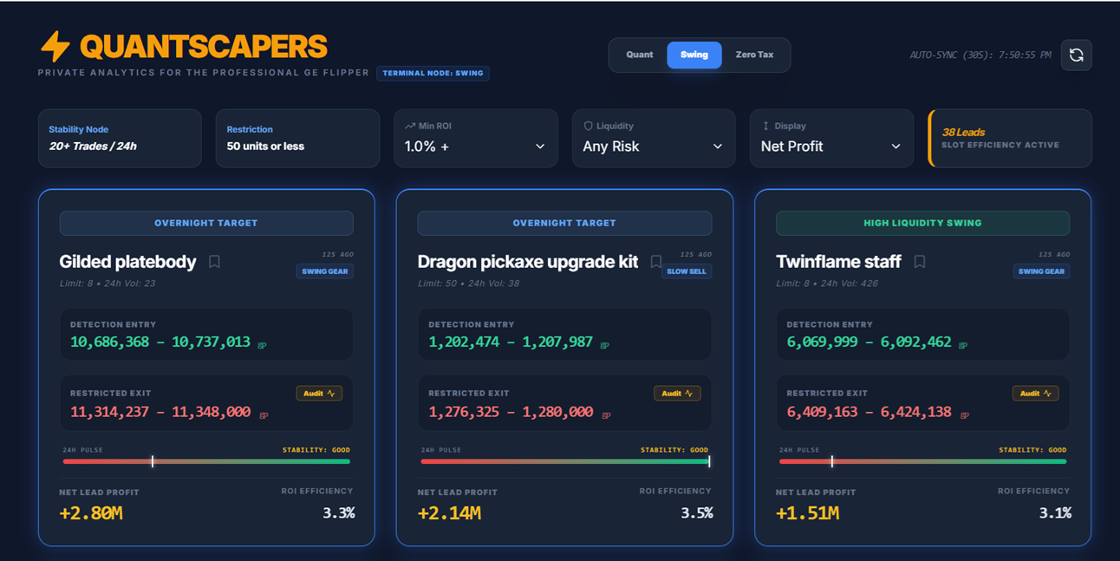The height and width of the screenshot is (561, 1120).
Task: Select the Swing mode tab
Action: tap(693, 55)
